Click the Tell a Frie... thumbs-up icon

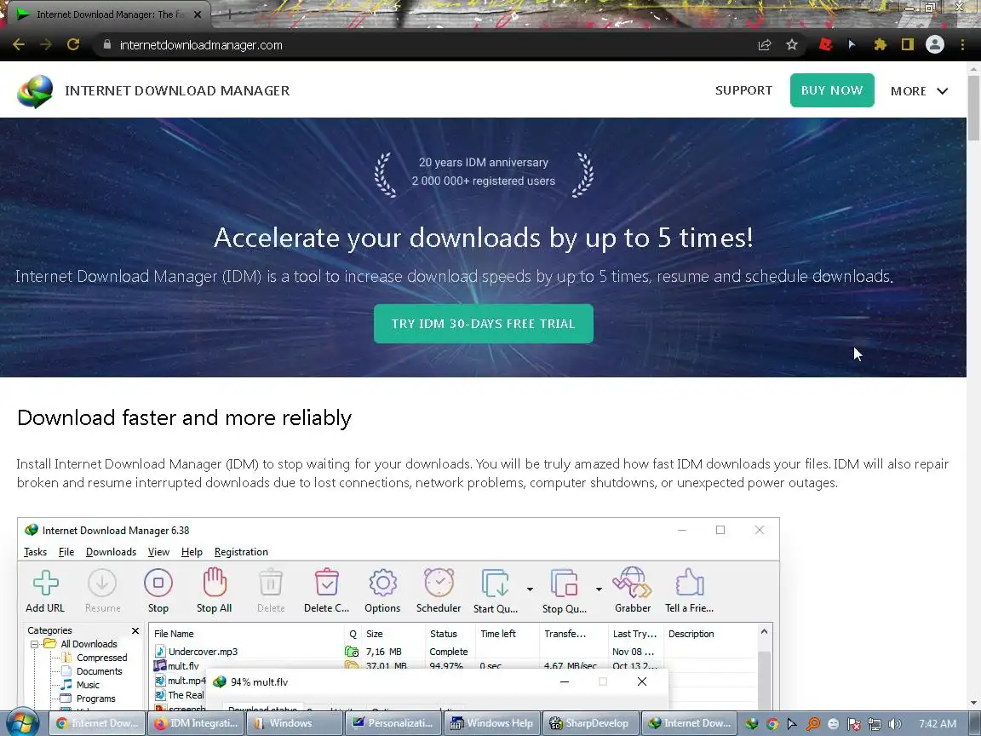(690, 582)
